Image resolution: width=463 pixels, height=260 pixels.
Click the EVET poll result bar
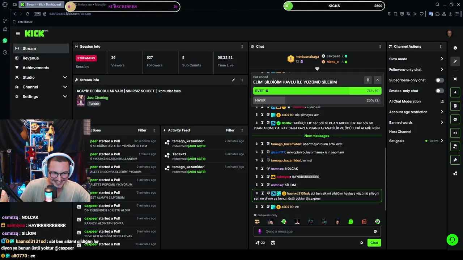(x=317, y=91)
